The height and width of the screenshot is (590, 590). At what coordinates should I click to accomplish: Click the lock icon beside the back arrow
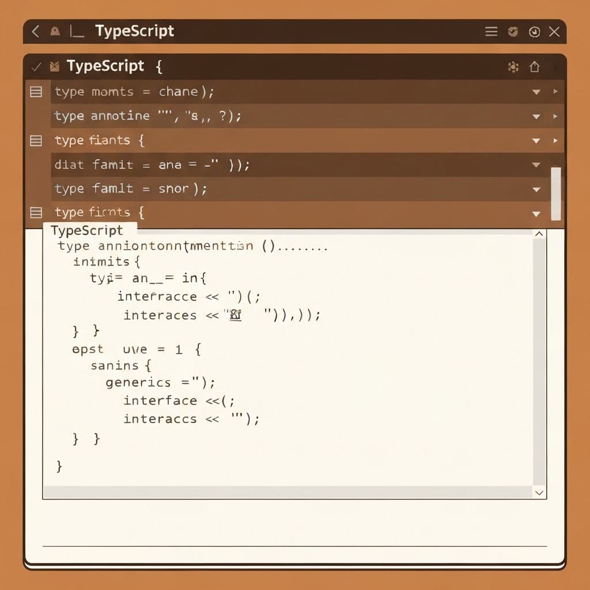tap(55, 32)
